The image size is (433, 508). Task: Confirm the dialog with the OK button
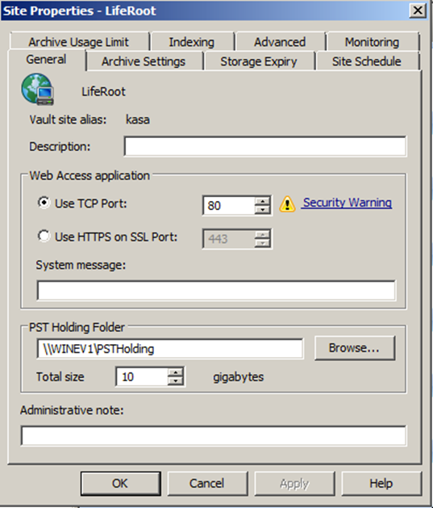point(120,484)
